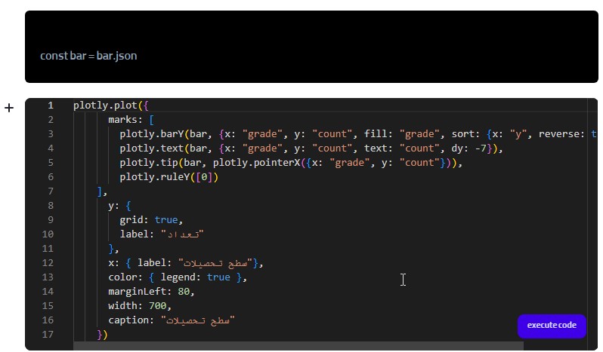Place cursor on 'plotly.plot' text
This screenshot has height=352, width=603.
(105, 106)
